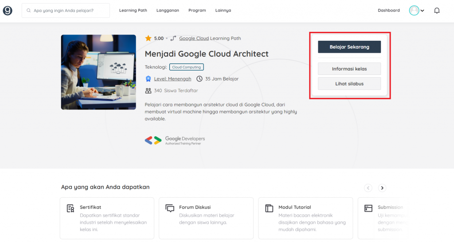Click the course thumbnail image
Image resolution: width=454 pixels, height=242 pixels.
(98, 72)
